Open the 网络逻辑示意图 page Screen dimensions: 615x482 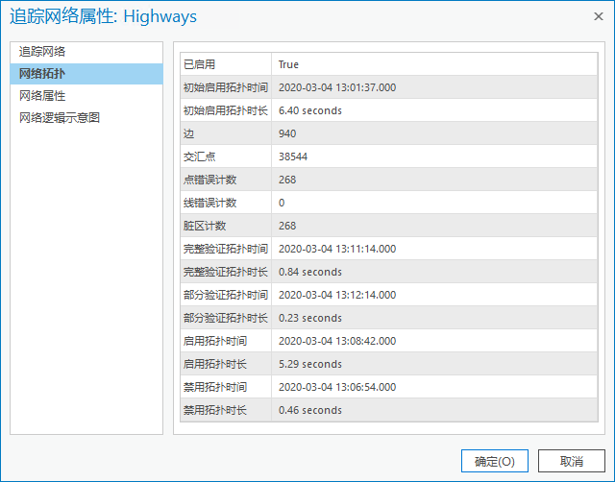tap(60, 118)
